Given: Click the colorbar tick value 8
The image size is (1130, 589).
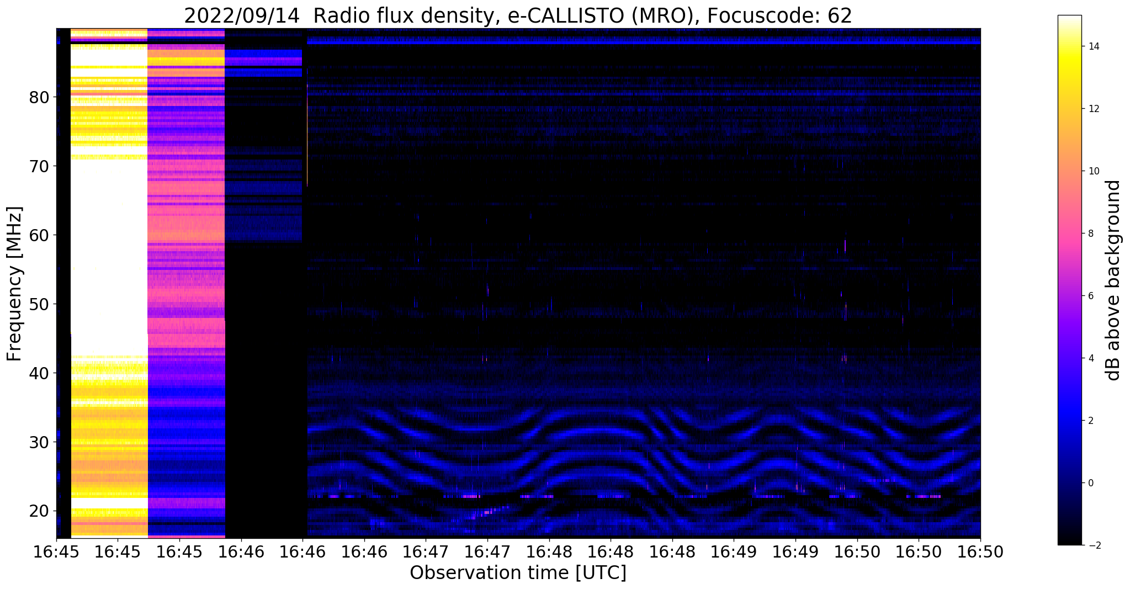Looking at the screenshot, I should tap(1090, 234).
